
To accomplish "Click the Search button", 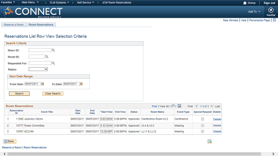I will coord(19,94).
